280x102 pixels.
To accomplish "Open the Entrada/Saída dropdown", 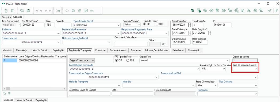I will tap(139, 25).
